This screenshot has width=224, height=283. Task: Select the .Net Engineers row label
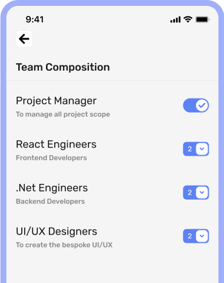[x=52, y=188]
